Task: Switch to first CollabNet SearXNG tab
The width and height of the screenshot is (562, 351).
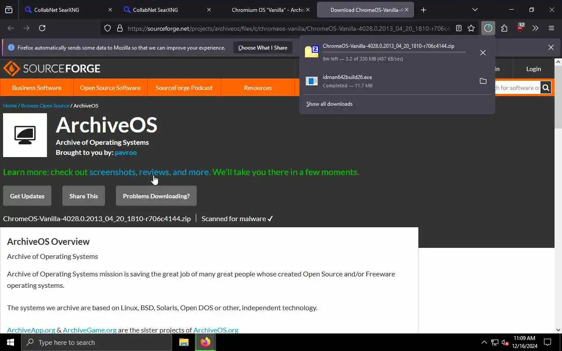Action: (68, 10)
